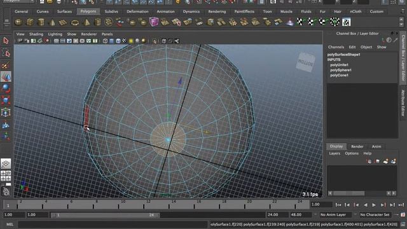Open the No Character Set dropdown
This screenshot has height=229, width=407.
tap(376, 215)
